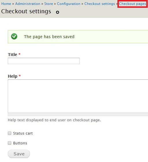The image size is (148, 162).
Task: Enable the Buttons checkbox
Action: [10, 143]
